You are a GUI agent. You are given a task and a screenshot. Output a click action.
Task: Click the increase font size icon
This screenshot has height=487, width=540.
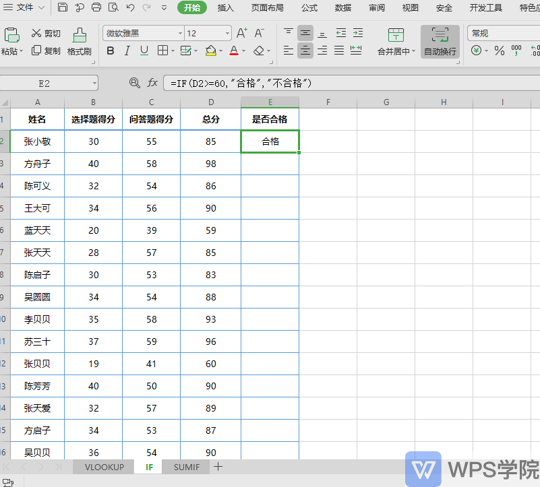pos(242,33)
